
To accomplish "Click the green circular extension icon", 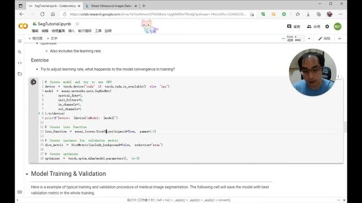I will (284, 14).
